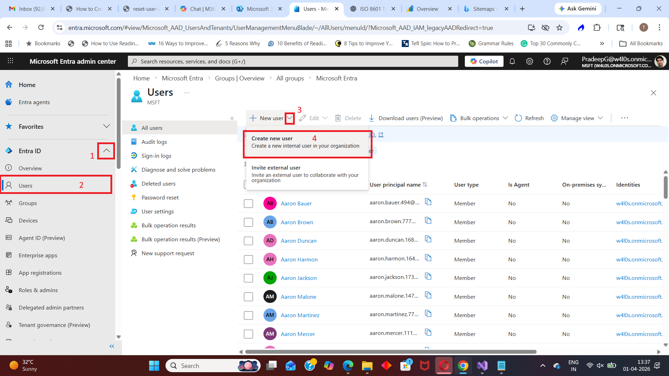The height and width of the screenshot is (376, 669).
Task: Open portal settings gear icon
Action: [529, 61]
